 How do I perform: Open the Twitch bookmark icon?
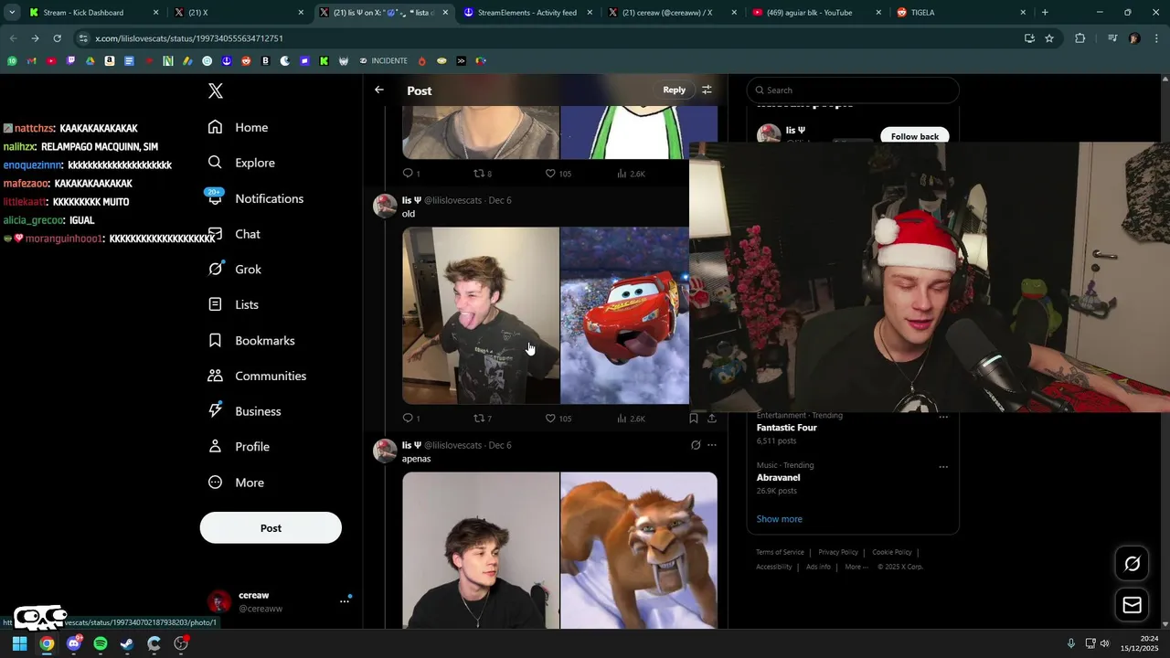pos(70,61)
